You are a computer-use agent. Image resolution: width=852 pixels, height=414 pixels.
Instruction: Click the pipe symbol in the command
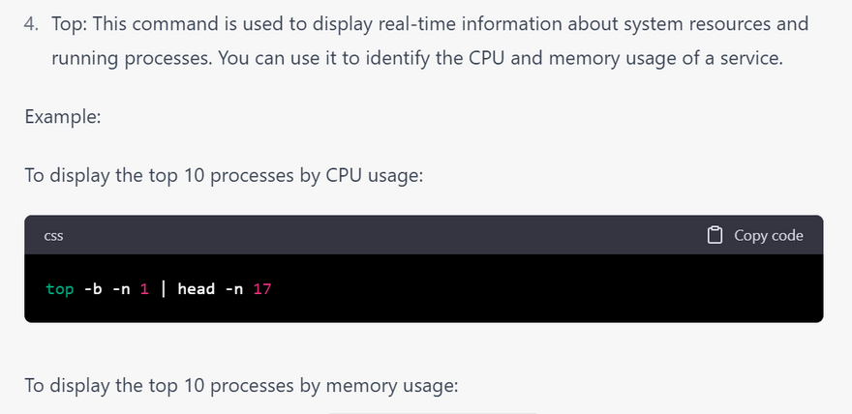[163, 288]
